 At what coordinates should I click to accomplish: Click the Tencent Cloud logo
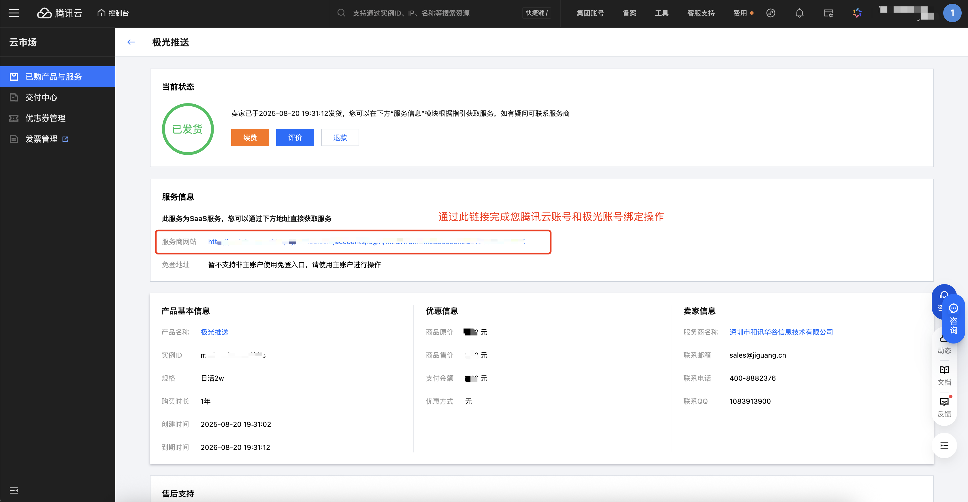pyautogui.click(x=60, y=13)
